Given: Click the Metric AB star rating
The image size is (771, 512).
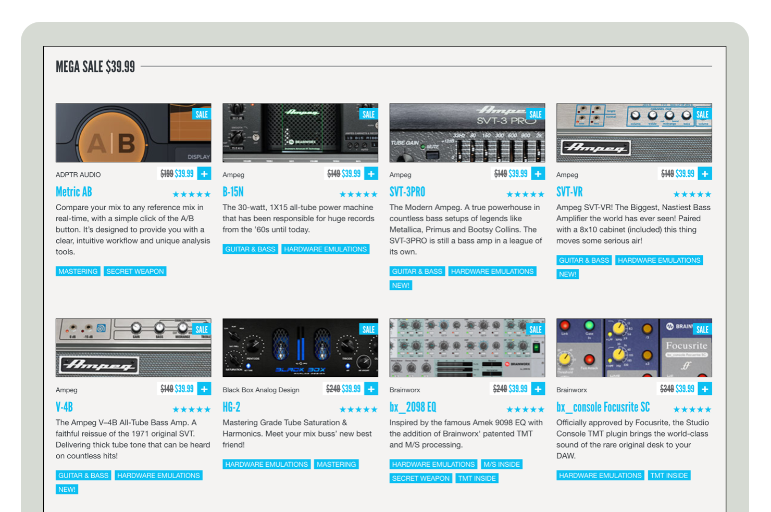Looking at the screenshot, I should point(192,195).
